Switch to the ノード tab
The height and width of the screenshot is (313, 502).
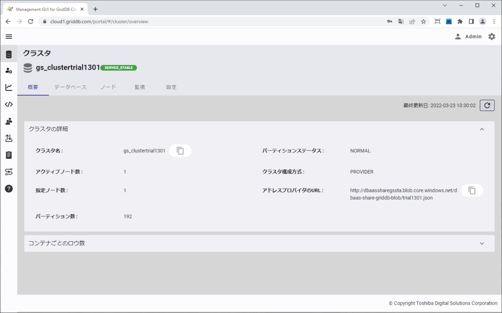click(108, 87)
